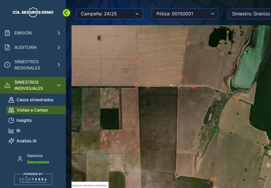This screenshot has height=188, width=271.
Task: Click the Emisión clipboard icon
Action: 7,33
